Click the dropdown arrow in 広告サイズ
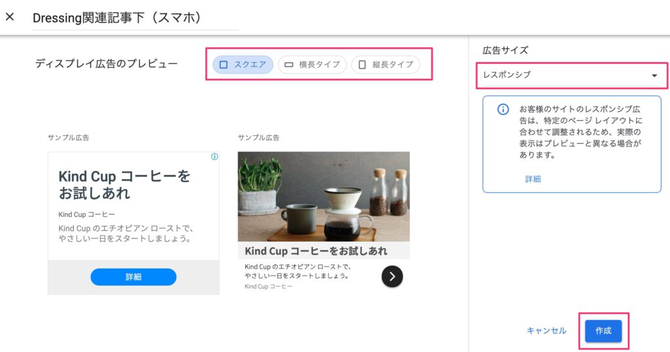The height and width of the screenshot is (352, 670). tap(654, 76)
